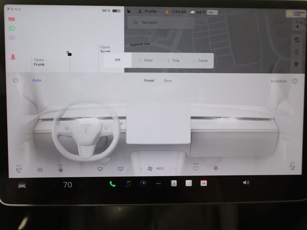The width and height of the screenshot is (307, 230).
Task: Open Trunk
Action: (x=106, y=49)
